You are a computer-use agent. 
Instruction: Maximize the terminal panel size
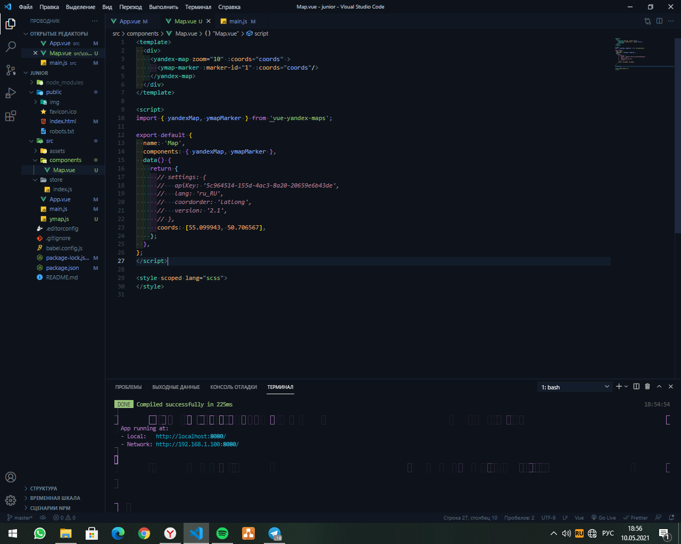659,387
